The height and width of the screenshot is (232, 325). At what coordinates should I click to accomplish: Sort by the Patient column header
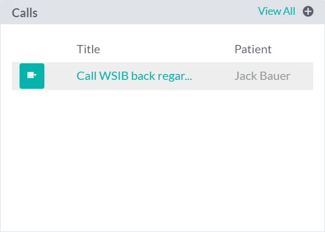253,49
